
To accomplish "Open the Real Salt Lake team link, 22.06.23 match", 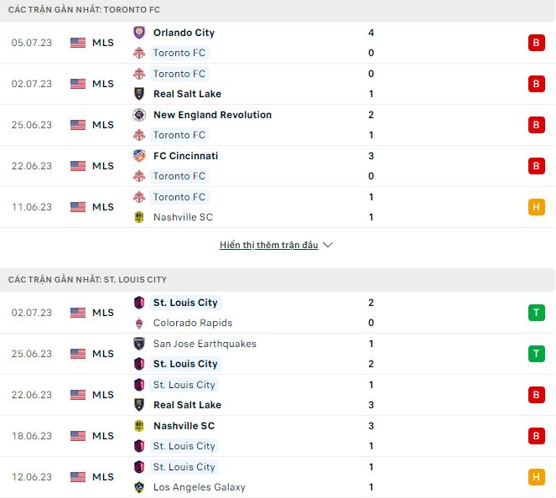I will pyautogui.click(x=187, y=405).
